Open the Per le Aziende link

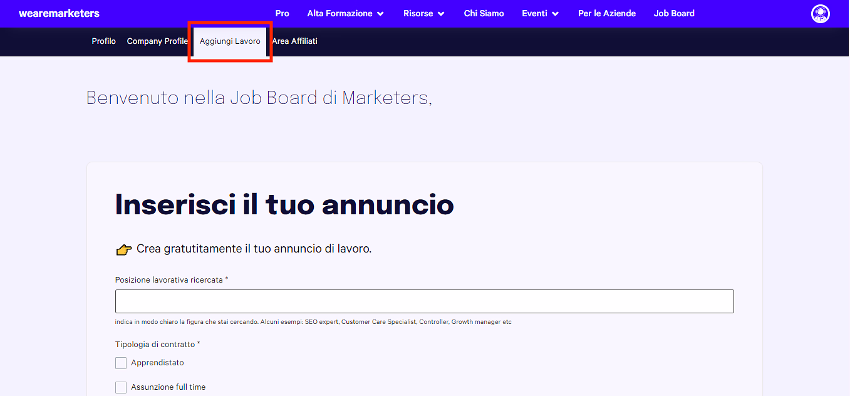(x=606, y=13)
